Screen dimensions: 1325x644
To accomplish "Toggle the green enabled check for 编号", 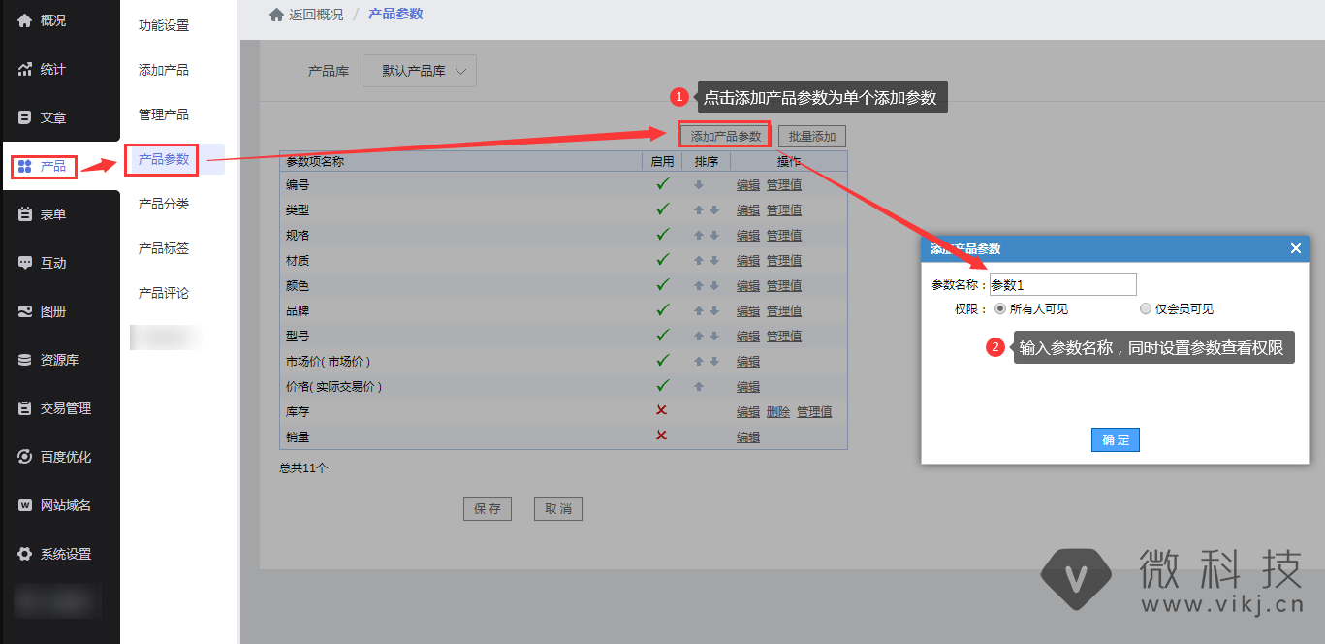I will click(663, 183).
